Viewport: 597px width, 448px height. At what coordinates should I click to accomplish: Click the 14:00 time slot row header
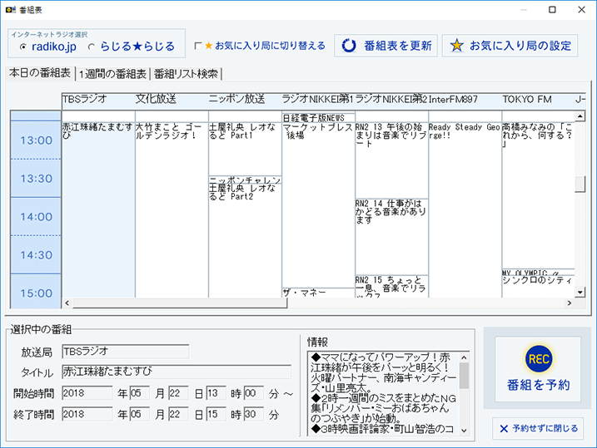click(x=36, y=217)
